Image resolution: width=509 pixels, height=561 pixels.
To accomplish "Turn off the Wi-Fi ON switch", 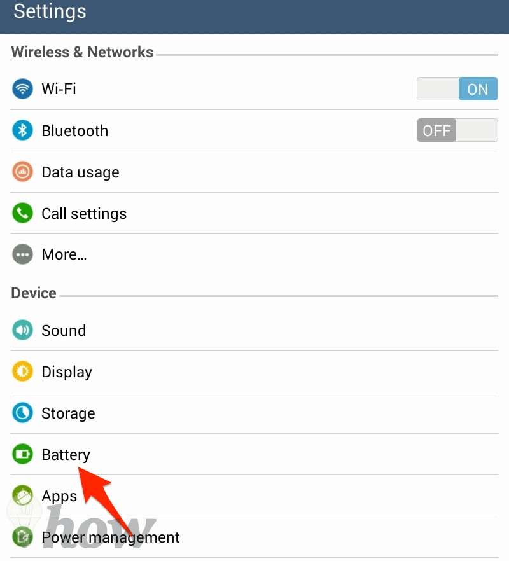I will coord(457,89).
